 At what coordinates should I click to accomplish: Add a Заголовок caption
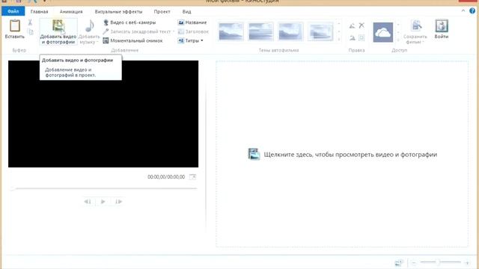click(x=193, y=31)
